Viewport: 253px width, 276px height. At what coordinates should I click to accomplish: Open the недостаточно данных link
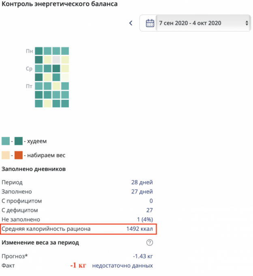pyautogui.click(x=122, y=265)
